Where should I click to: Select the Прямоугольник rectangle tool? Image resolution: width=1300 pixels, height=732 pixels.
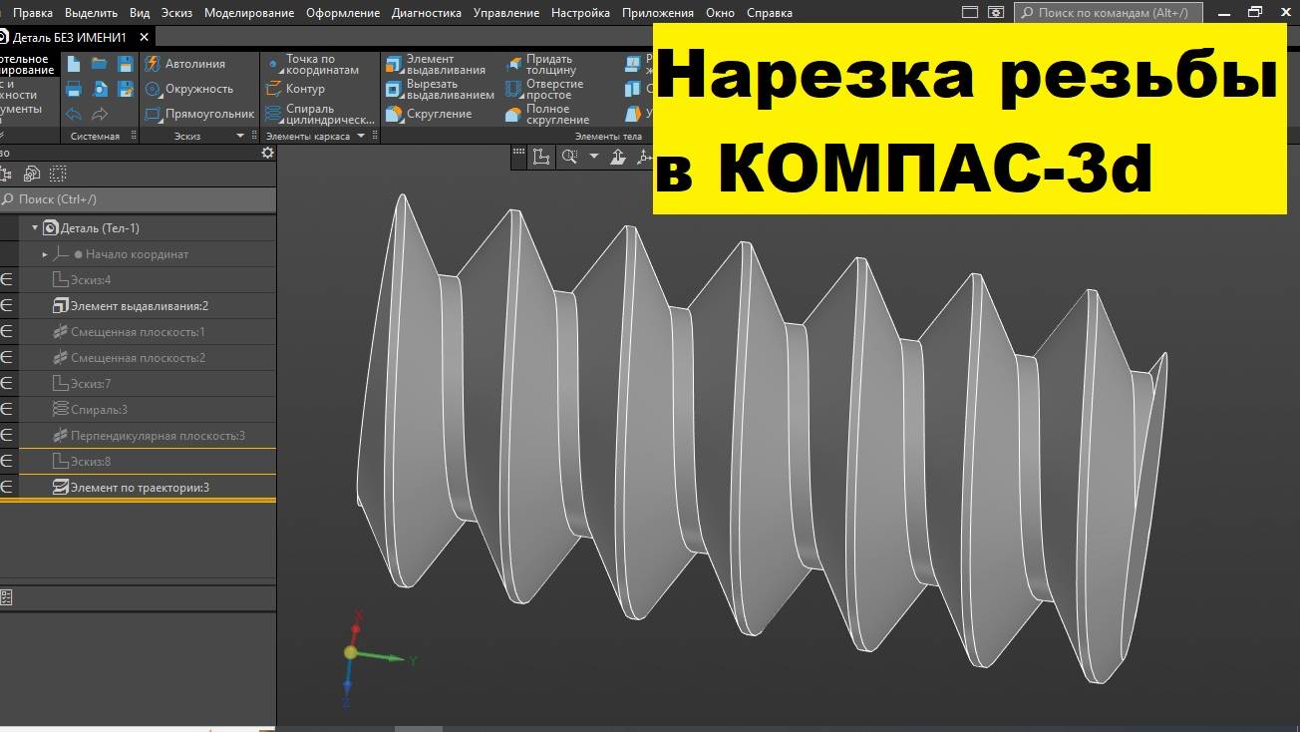[199, 114]
